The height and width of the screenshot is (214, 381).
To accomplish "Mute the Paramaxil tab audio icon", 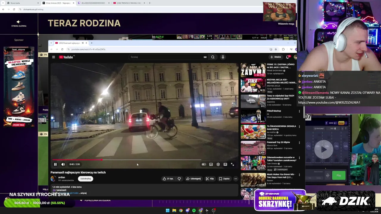I will (x=83, y=43).
